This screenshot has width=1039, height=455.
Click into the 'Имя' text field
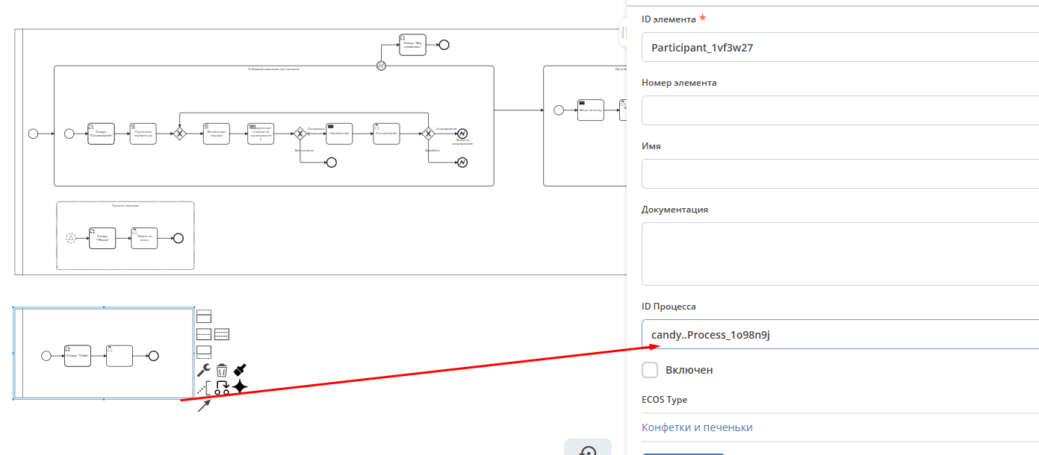point(837,174)
